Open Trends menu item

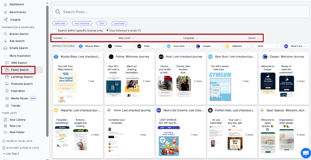pos(15,106)
